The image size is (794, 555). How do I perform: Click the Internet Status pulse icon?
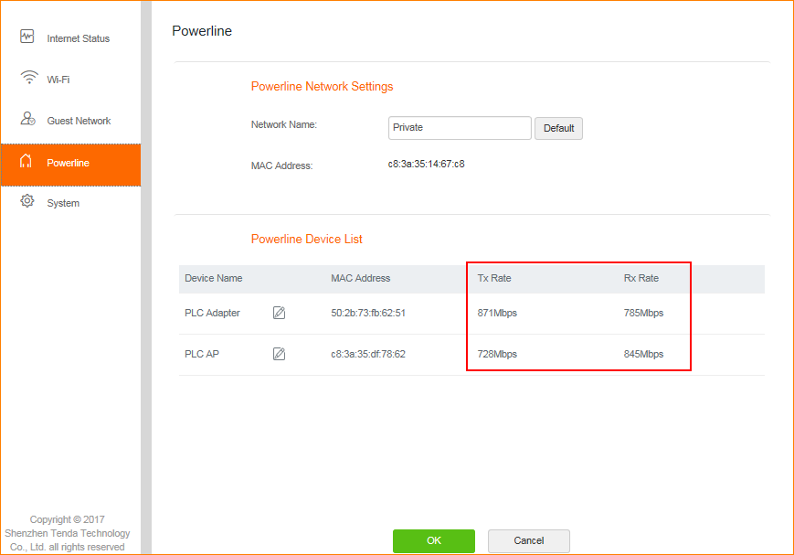click(x=27, y=37)
